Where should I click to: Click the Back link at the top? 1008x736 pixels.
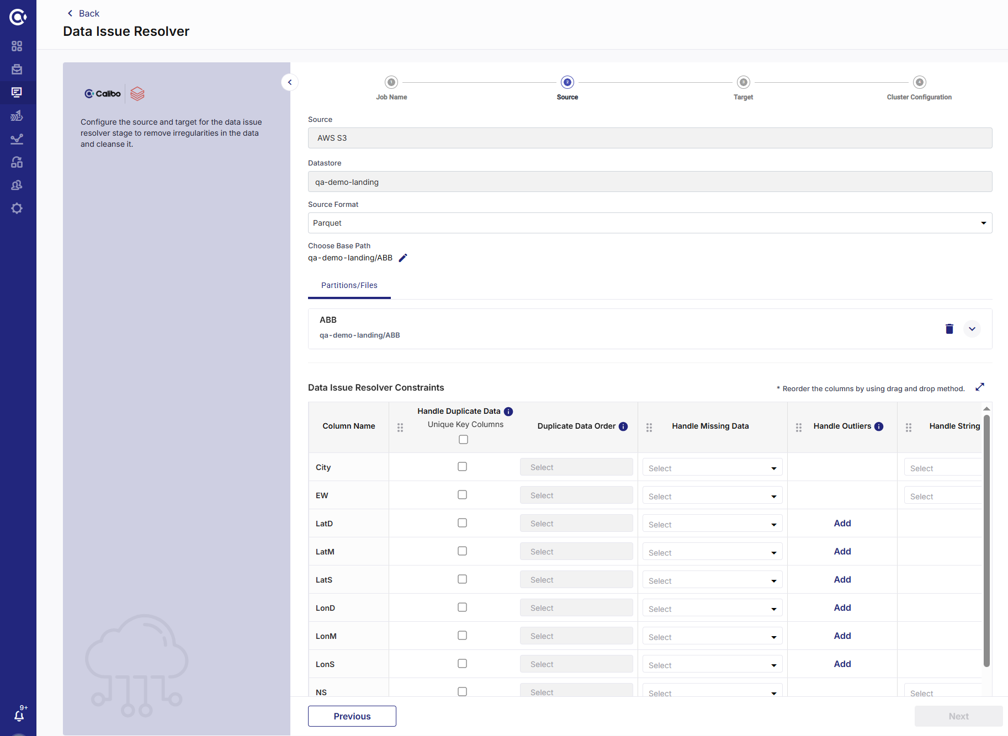pyautogui.click(x=83, y=13)
